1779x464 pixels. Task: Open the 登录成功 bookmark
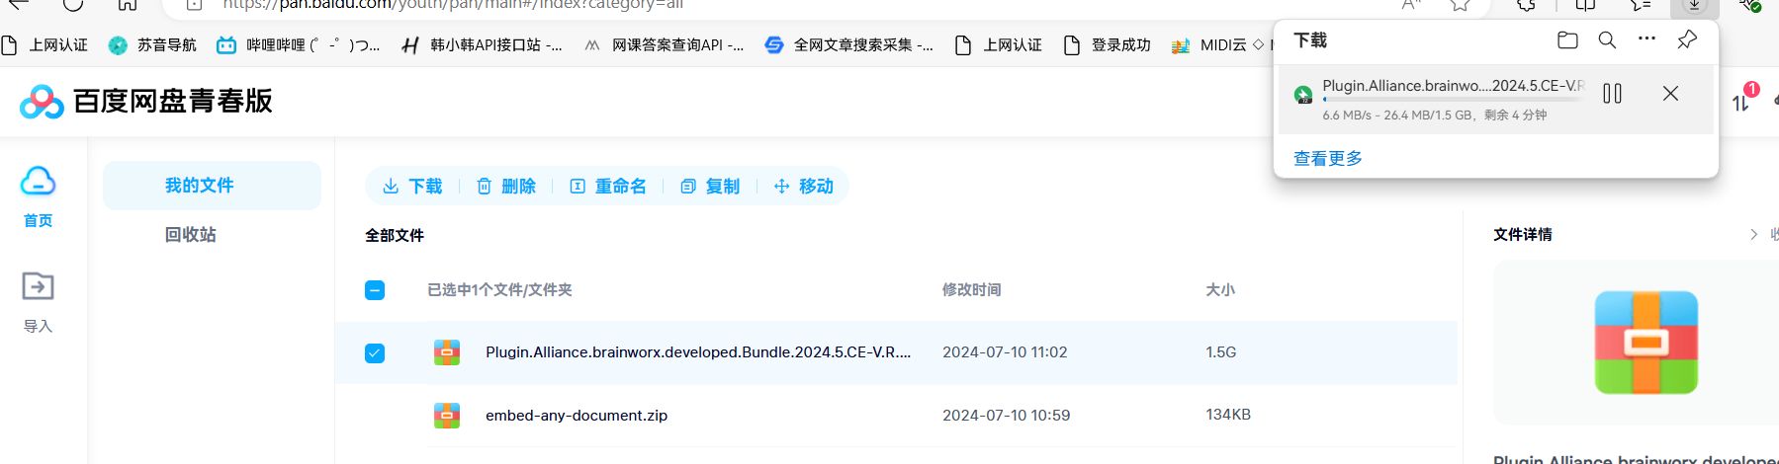1107,45
